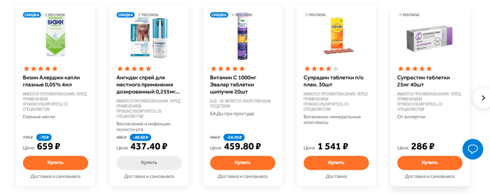Screen dimensions: 490x194
Task: Buy Визин Алерджи with Купить button
Action: click(x=56, y=163)
